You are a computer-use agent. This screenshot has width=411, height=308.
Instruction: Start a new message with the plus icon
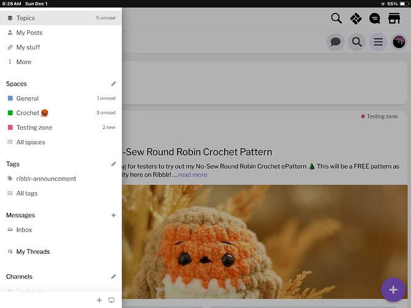(x=113, y=215)
